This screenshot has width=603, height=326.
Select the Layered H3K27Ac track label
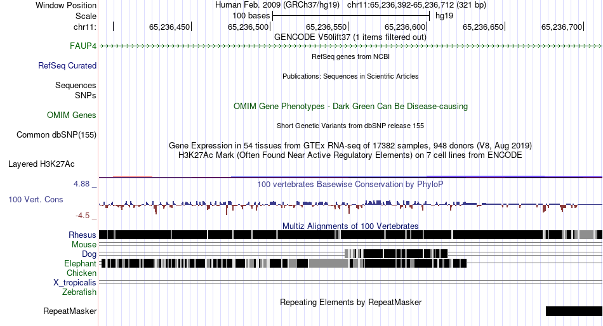(41, 164)
